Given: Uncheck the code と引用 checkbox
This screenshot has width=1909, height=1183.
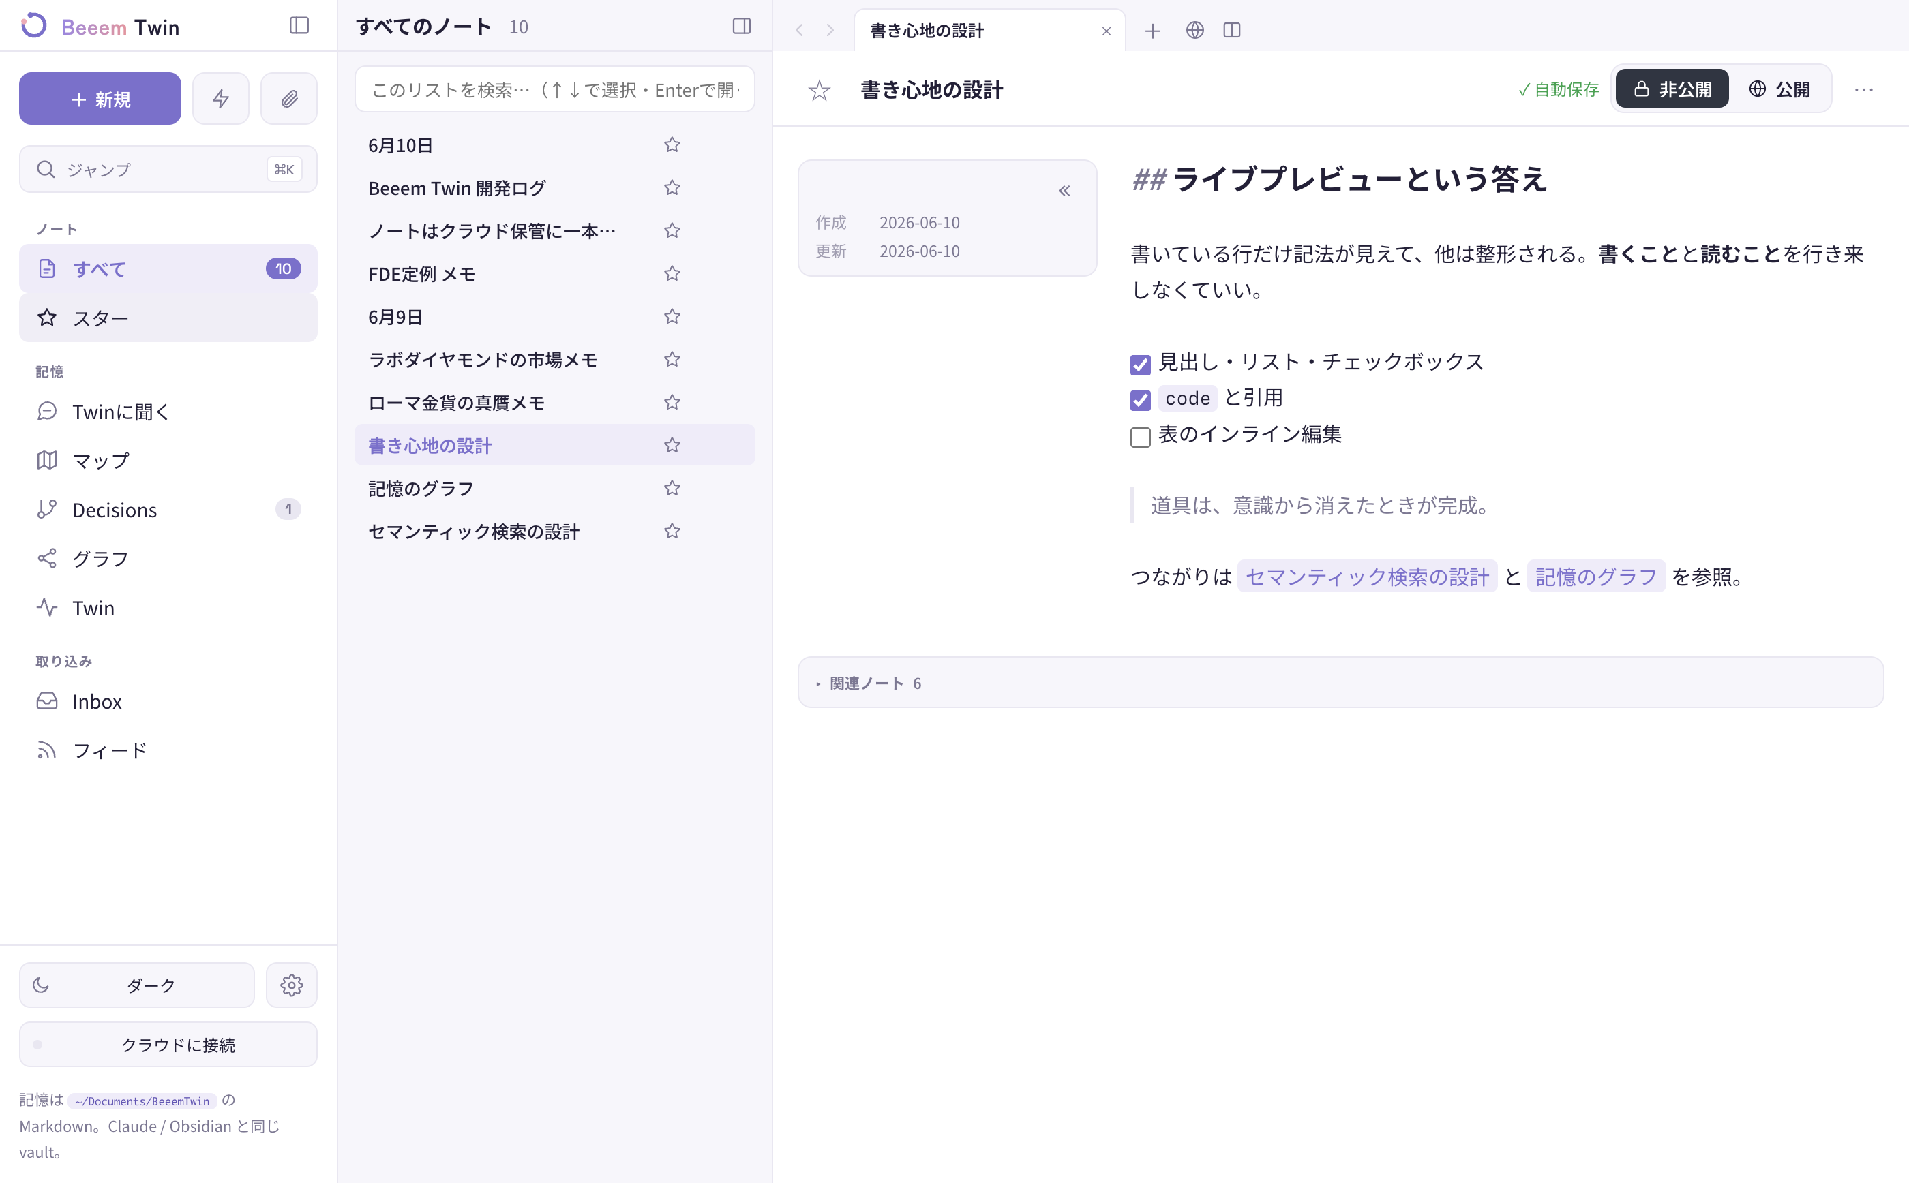Looking at the screenshot, I should pos(1141,401).
